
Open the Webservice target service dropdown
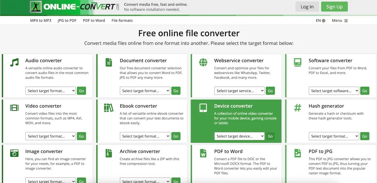tap(239, 91)
